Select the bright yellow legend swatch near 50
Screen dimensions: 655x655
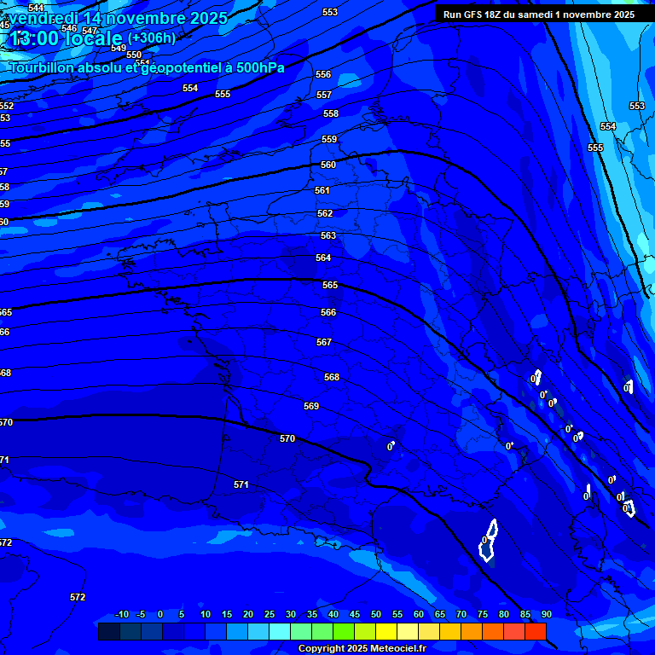click(385, 631)
